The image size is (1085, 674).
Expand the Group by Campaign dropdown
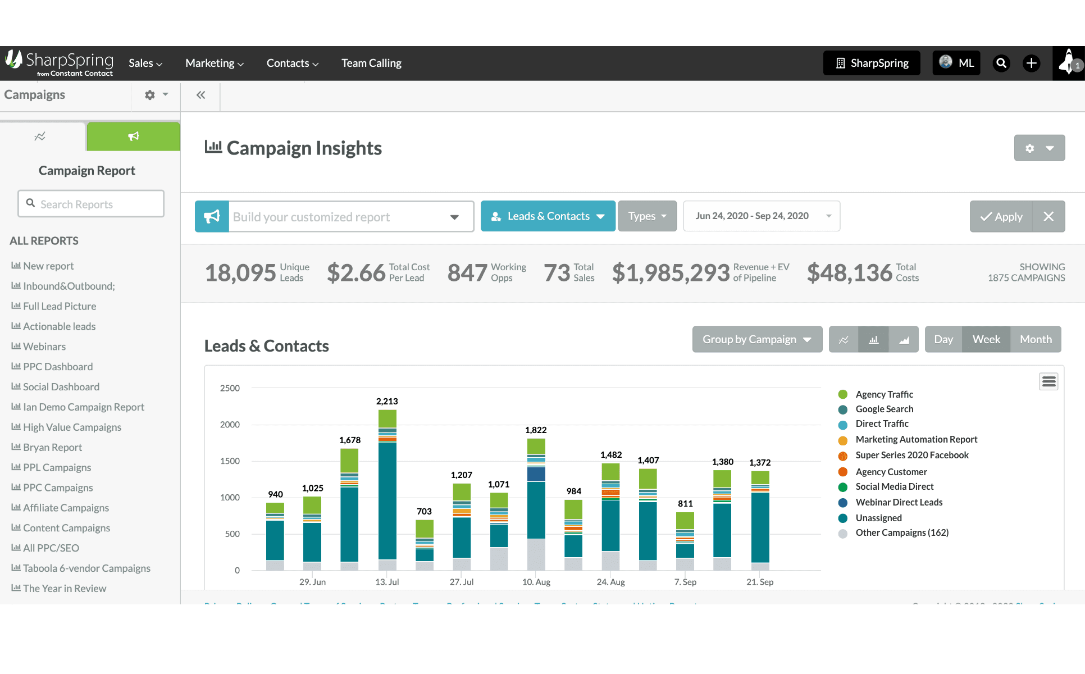tap(757, 339)
